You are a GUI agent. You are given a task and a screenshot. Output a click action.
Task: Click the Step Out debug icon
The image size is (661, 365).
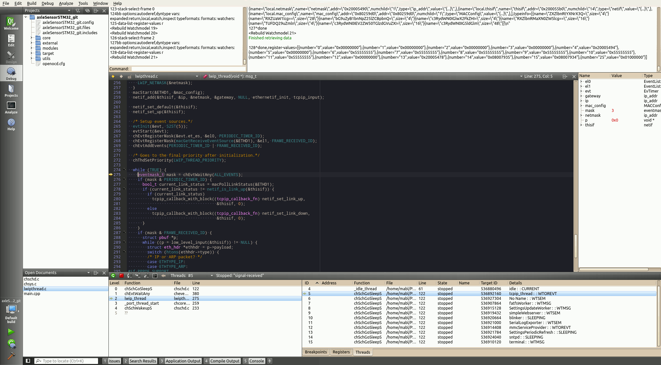click(147, 276)
